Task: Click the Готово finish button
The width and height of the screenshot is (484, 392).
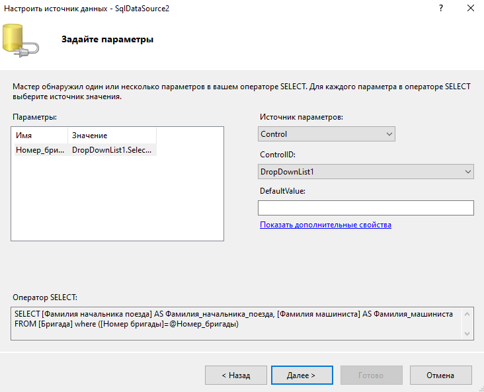Action: [x=372, y=375]
